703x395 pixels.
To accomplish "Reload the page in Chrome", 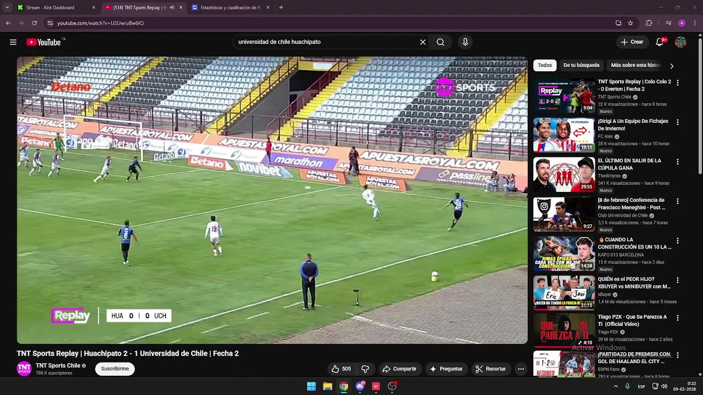I will point(34,23).
